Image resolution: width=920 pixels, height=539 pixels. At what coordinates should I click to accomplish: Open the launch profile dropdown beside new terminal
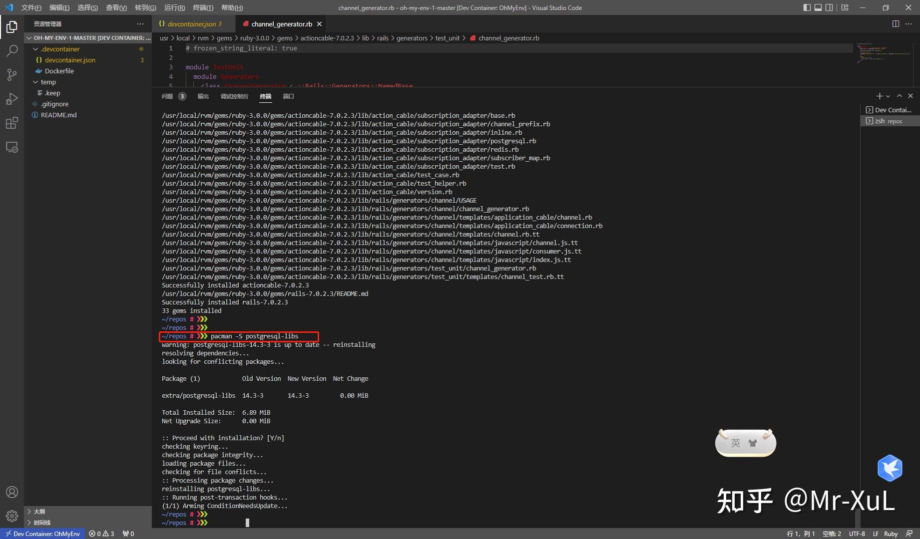click(x=888, y=96)
